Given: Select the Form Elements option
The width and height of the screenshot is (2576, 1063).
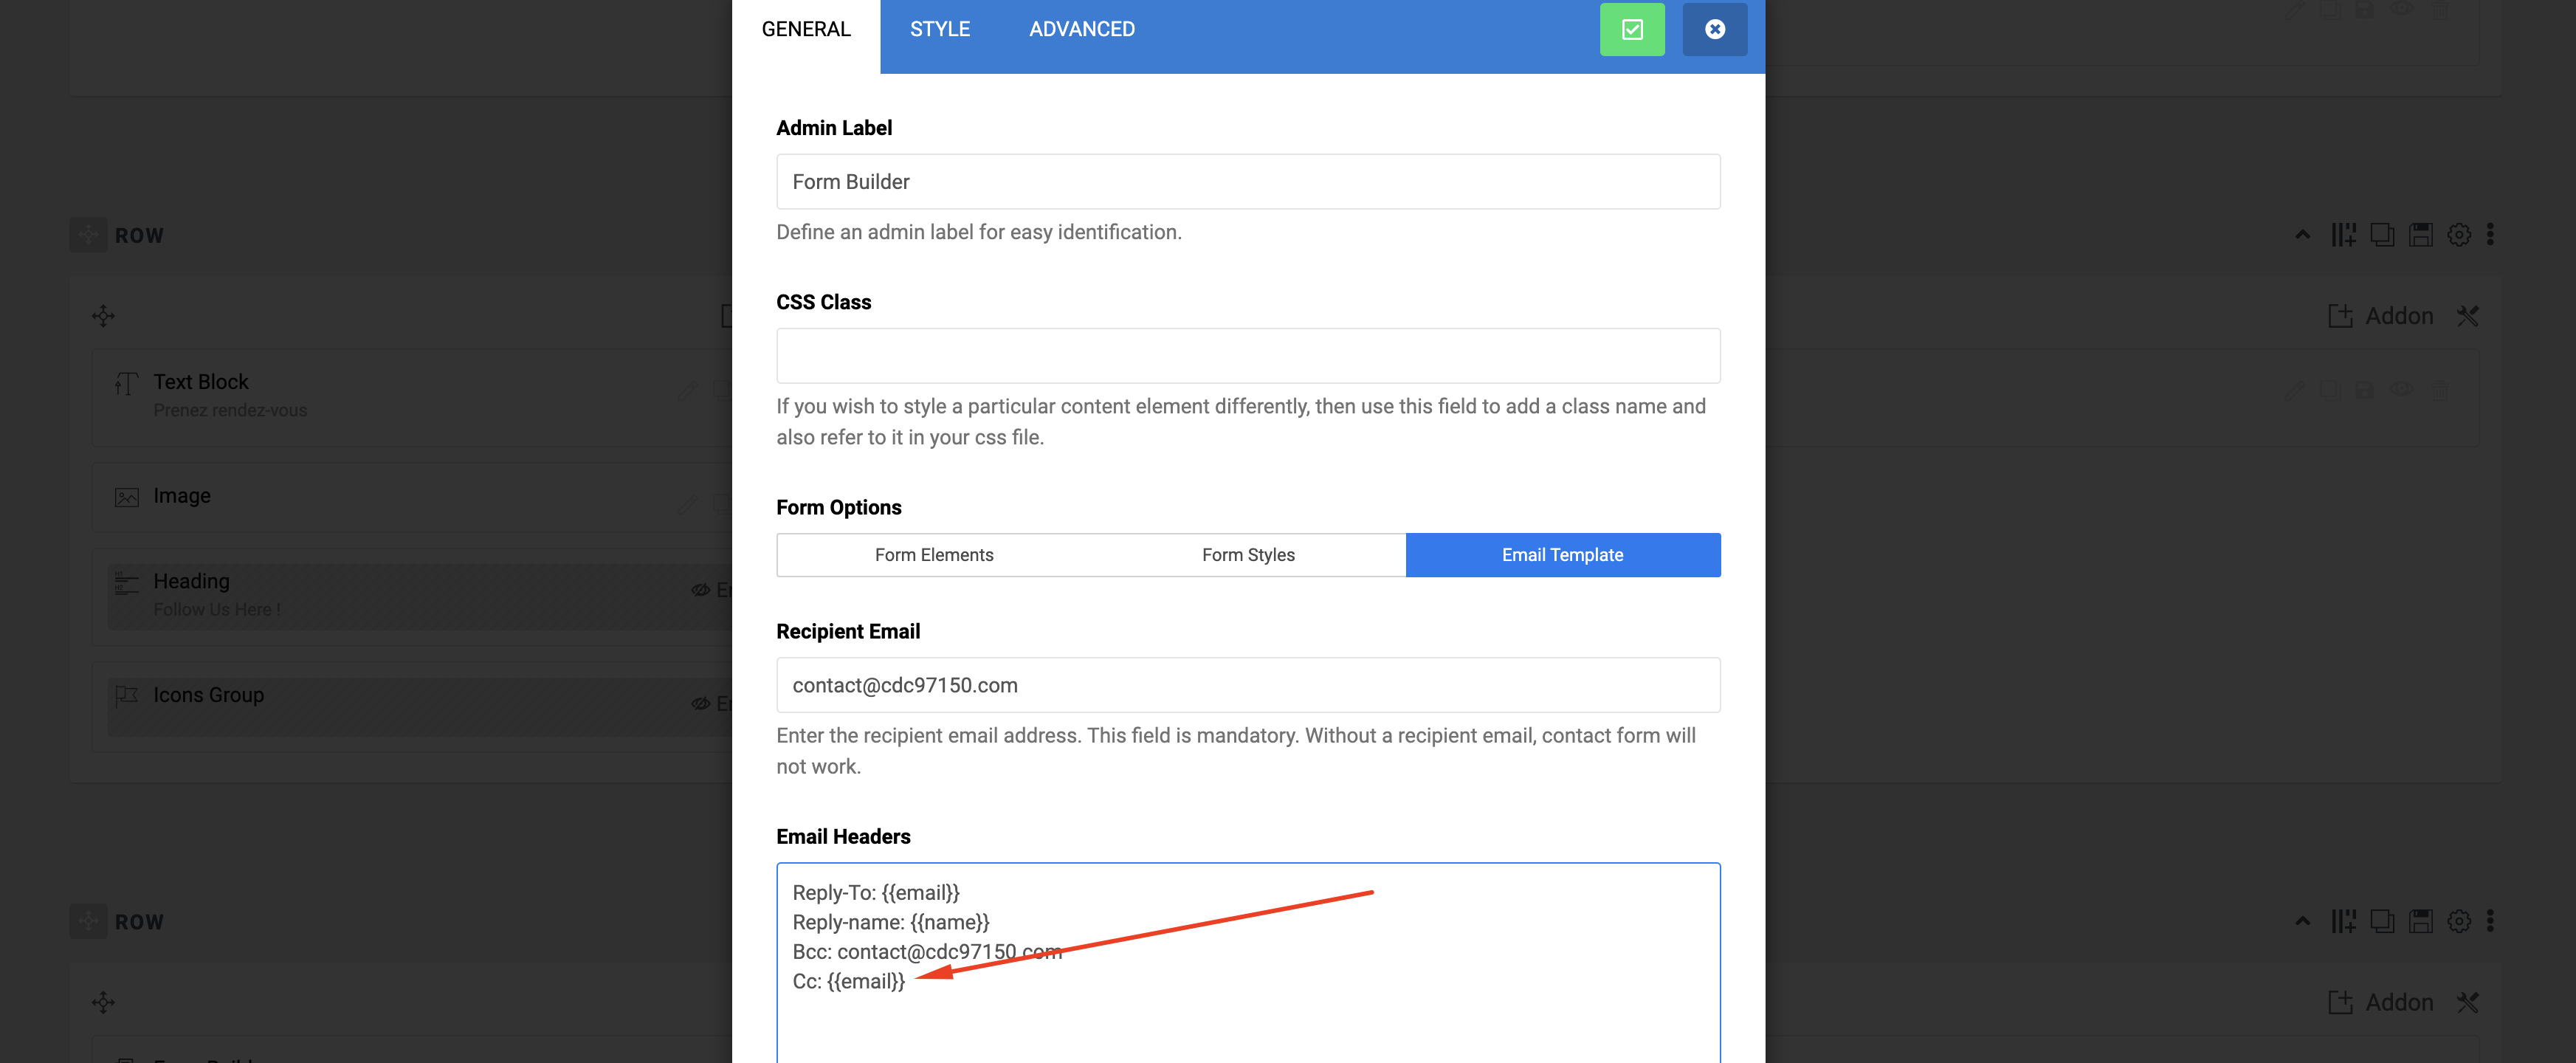Looking at the screenshot, I should 933,555.
